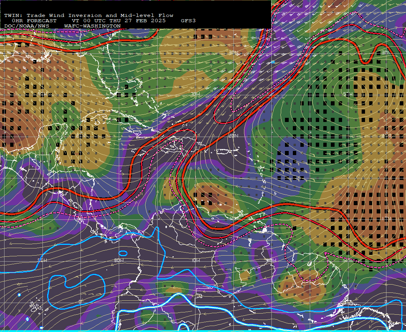Click the 'DOC/NOAA/NWS' source text
The image size is (406, 332).
[x=27, y=26]
